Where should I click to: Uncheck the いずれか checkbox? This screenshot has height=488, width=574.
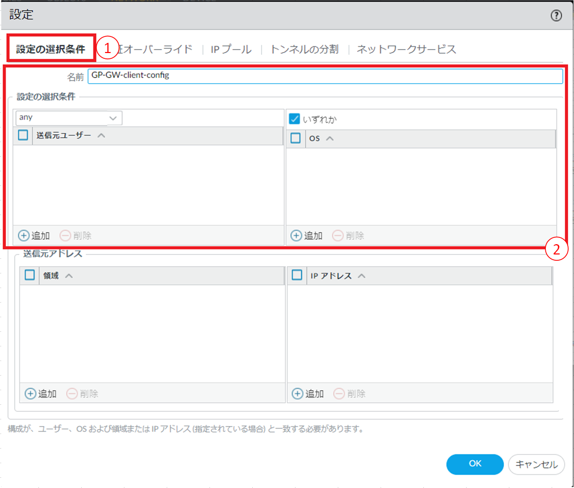coord(294,119)
